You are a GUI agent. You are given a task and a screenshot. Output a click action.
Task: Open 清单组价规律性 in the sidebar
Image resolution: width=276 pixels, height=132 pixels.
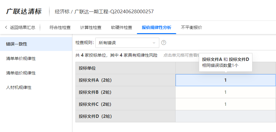tap(21, 73)
